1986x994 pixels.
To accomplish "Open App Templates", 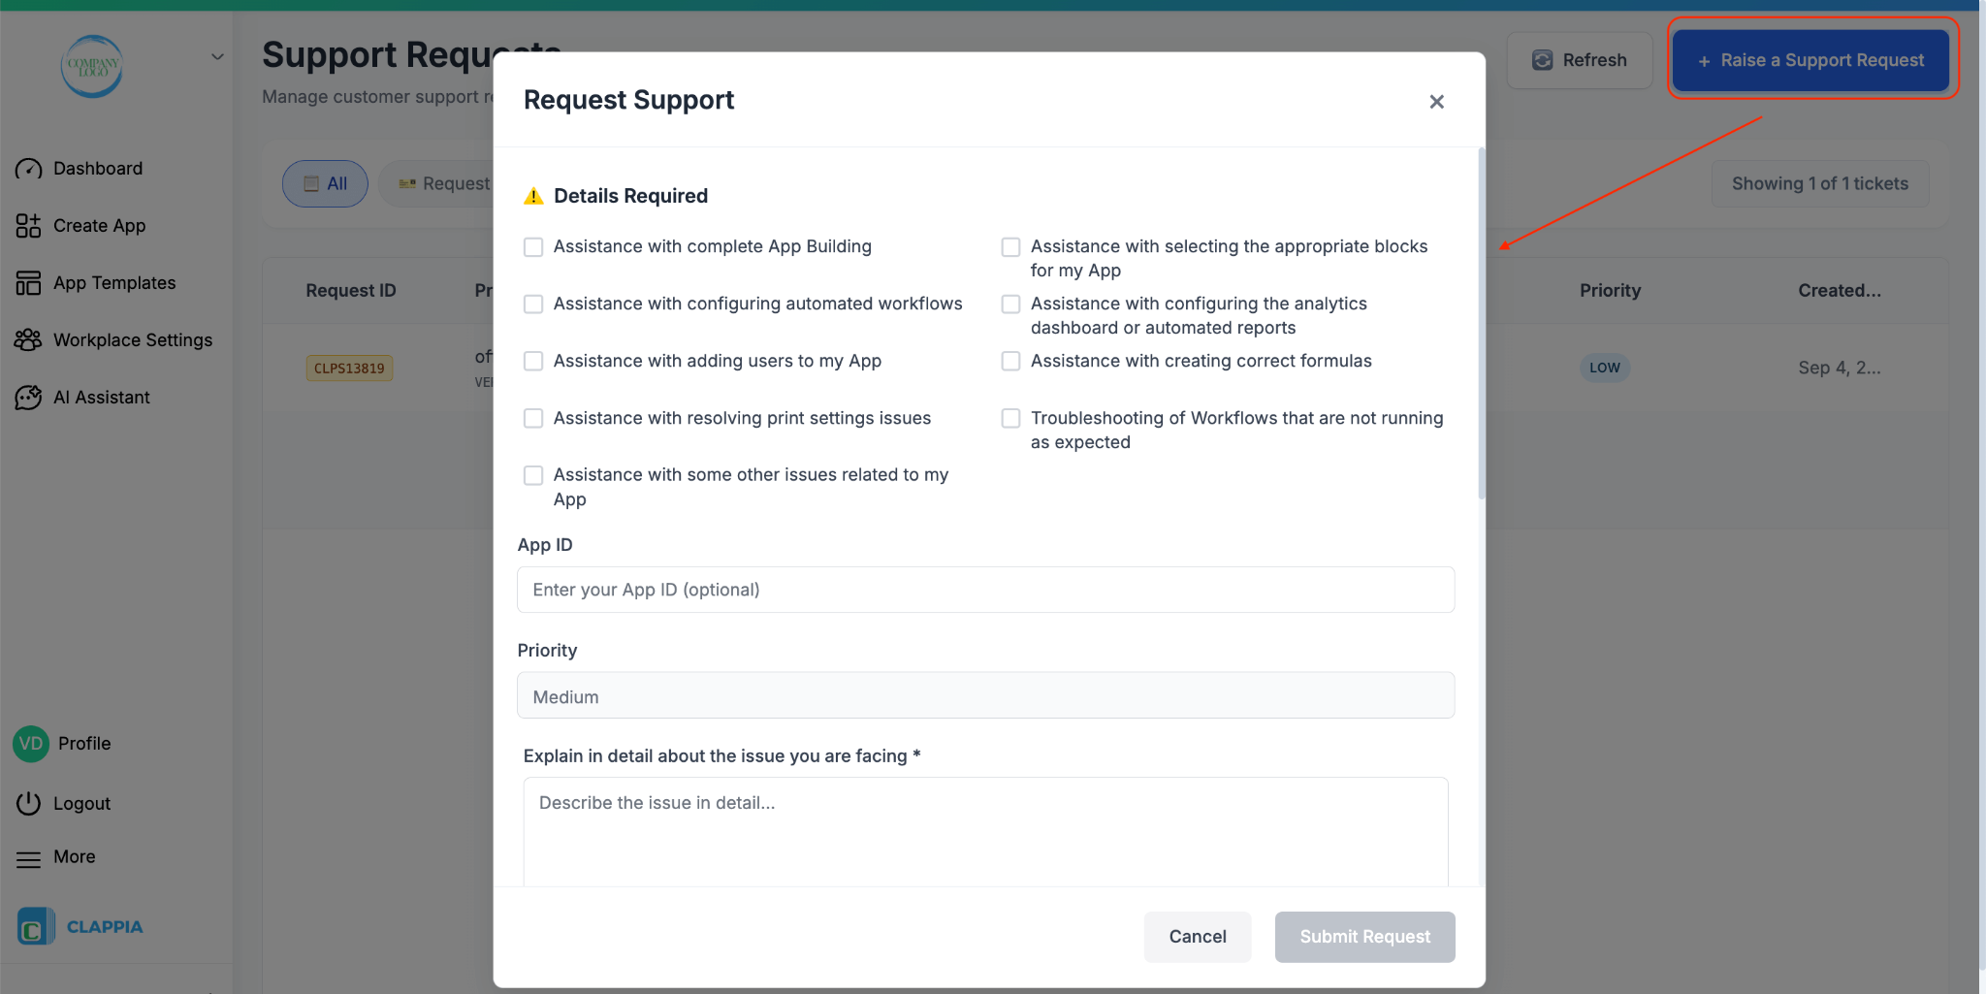I will pyautogui.click(x=113, y=282).
